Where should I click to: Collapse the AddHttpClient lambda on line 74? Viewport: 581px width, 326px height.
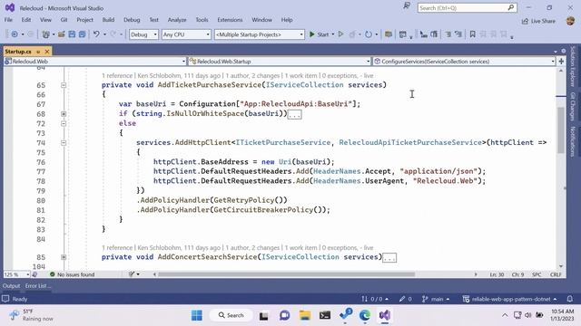(64, 143)
